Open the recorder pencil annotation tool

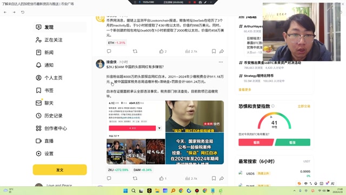(x=205, y=2)
